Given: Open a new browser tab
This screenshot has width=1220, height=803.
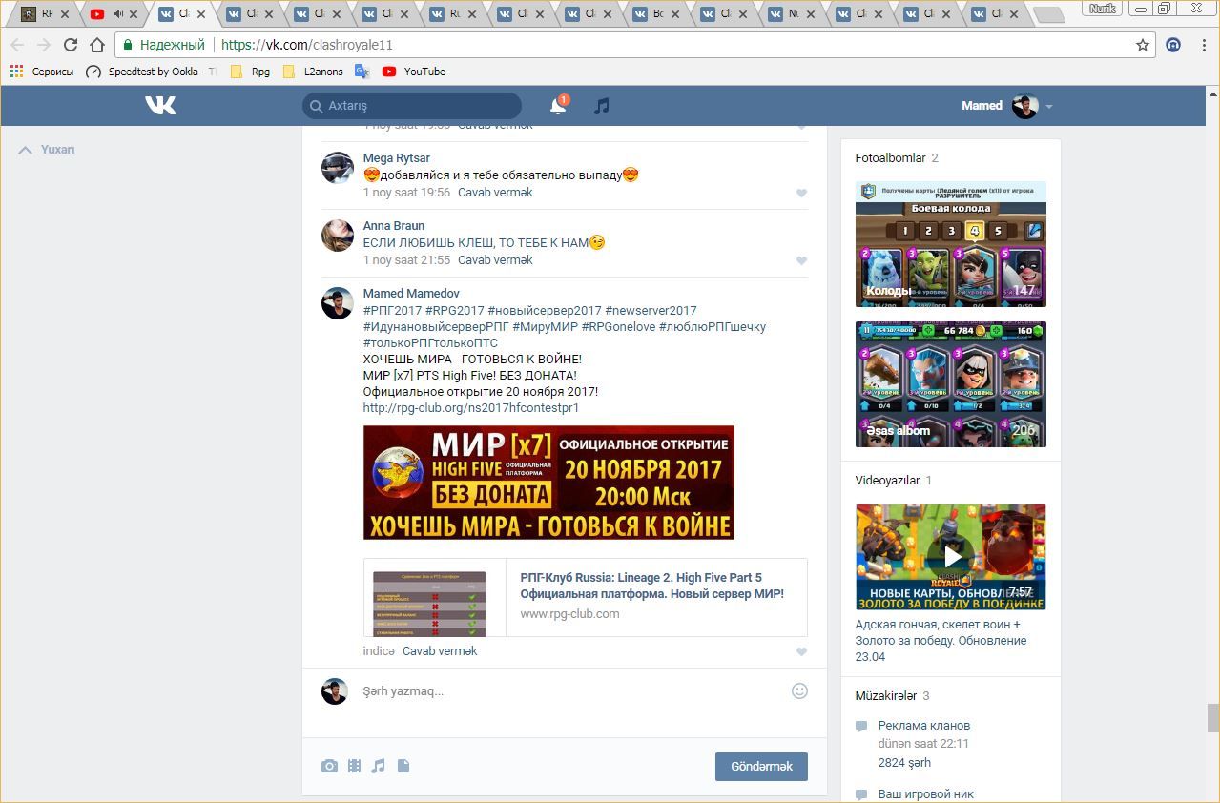Looking at the screenshot, I should coord(1048,14).
